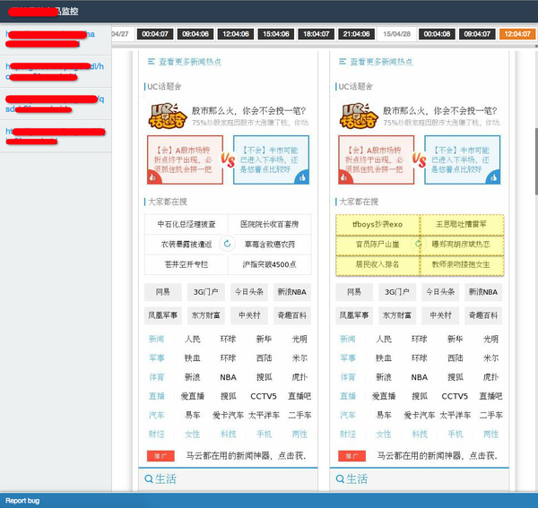Click VS emblem between cards in left snapshot

coord(228,160)
